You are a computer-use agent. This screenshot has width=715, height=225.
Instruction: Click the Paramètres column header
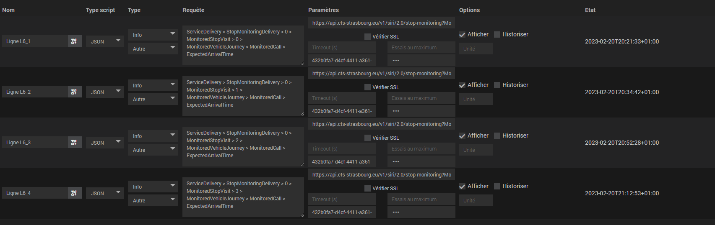pyautogui.click(x=323, y=10)
